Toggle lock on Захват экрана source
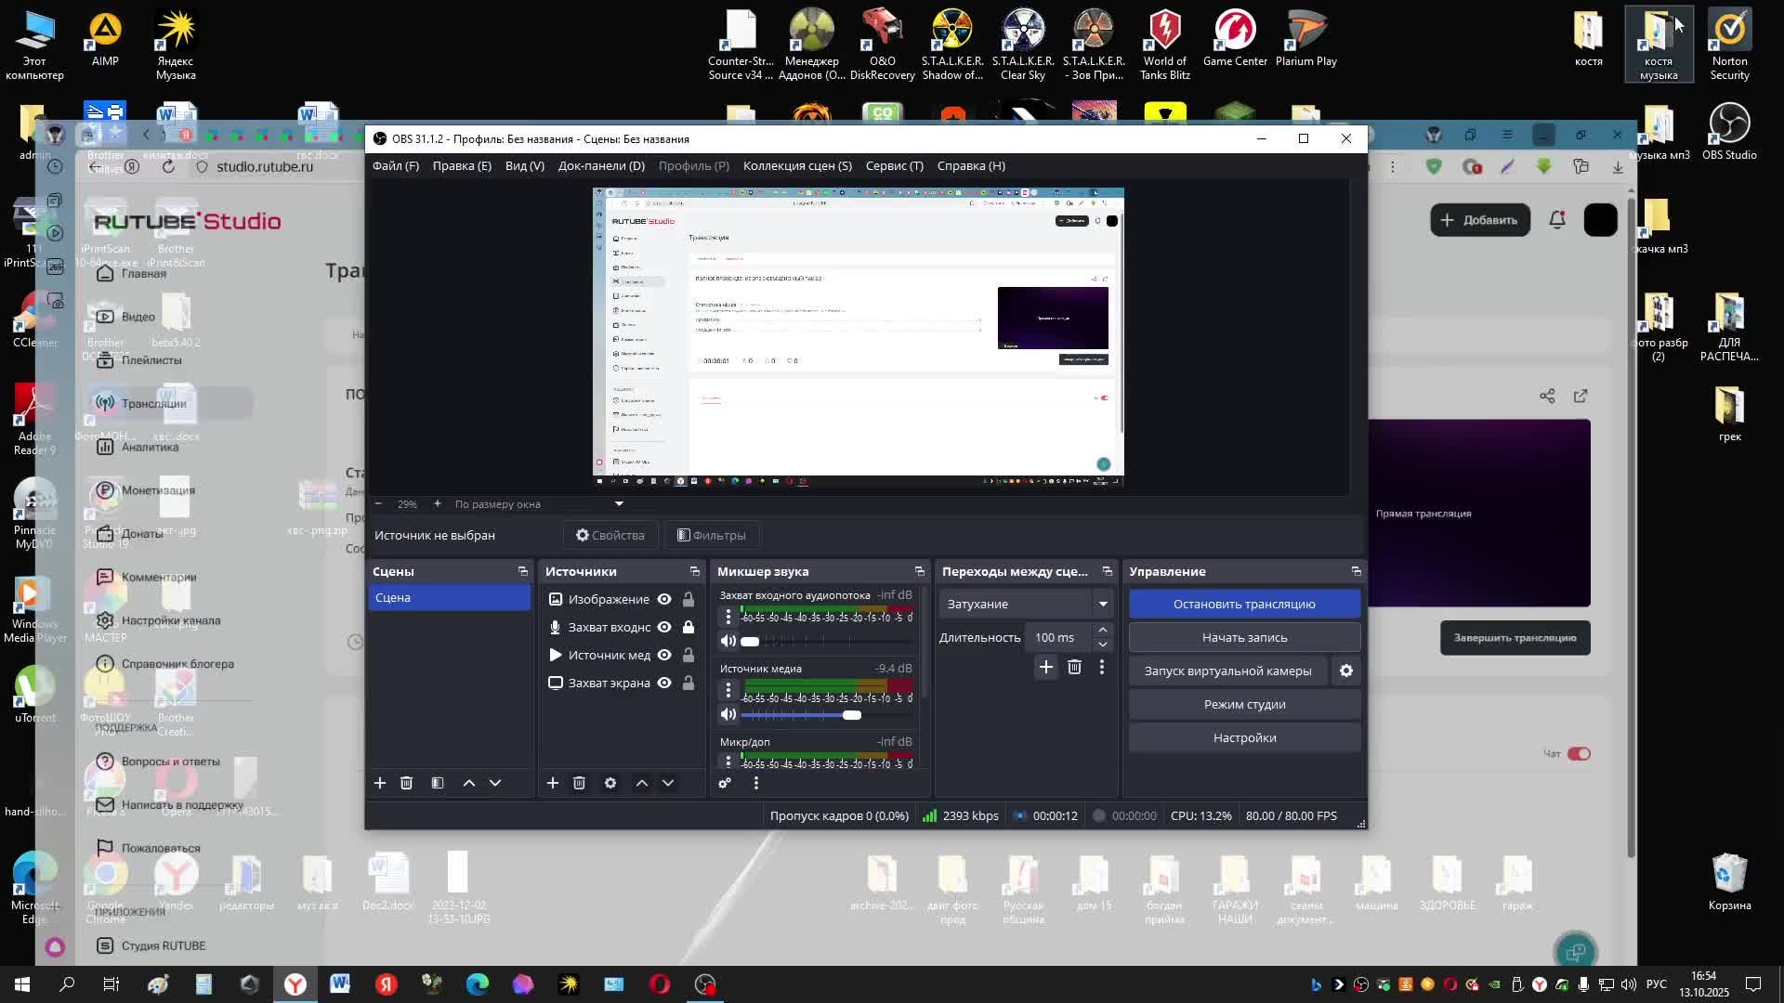This screenshot has width=1784, height=1003. pyautogui.click(x=689, y=683)
